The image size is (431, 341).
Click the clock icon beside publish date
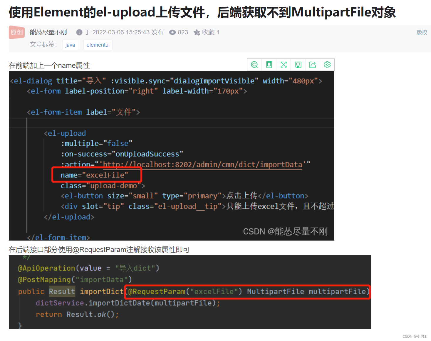pos(79,32)
